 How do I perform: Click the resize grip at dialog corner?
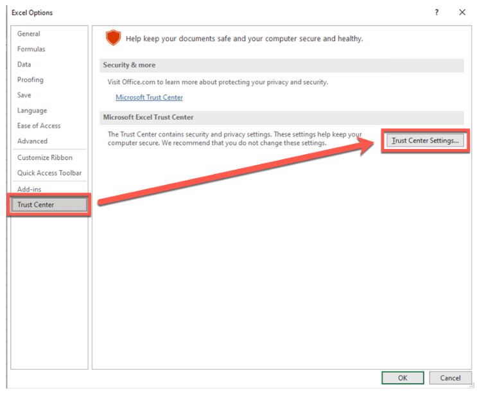(x=473, y=386)
